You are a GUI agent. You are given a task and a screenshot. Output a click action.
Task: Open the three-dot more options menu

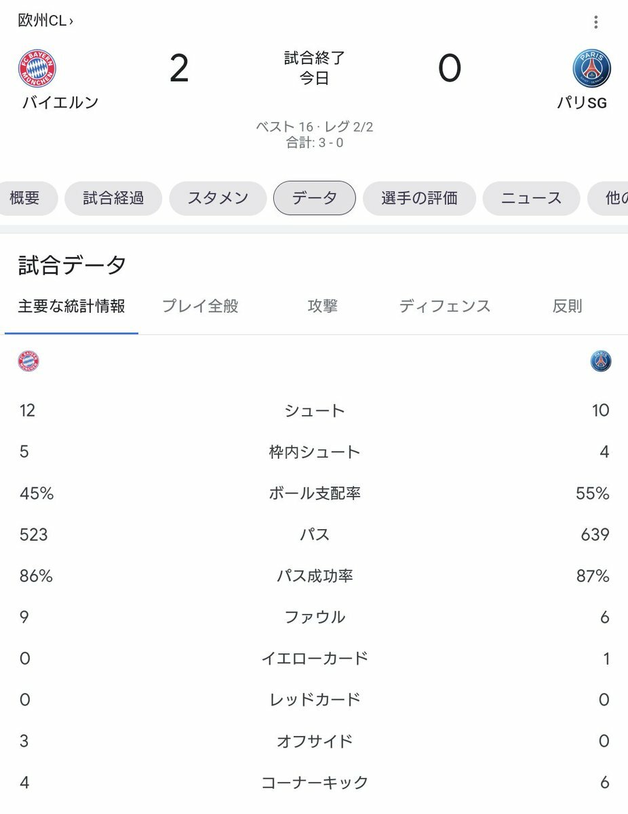point(595,22)
